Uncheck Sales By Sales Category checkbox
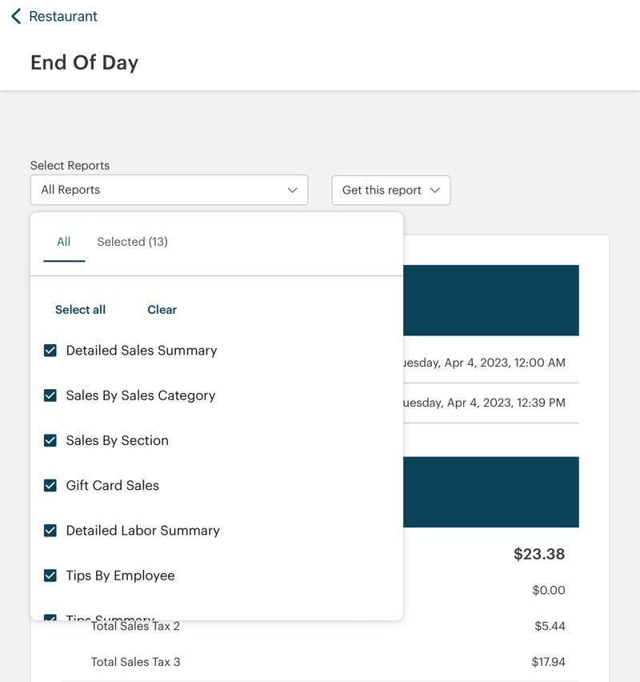 click(x=50, y=395)
